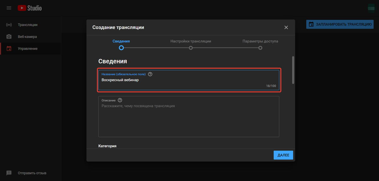Select the Веб-камера camera icon

(x=9, y=37)
